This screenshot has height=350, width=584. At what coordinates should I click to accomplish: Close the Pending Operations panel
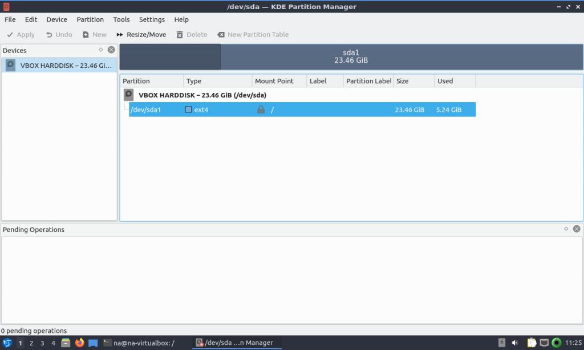pyautogui.click(x=577, y=229)
